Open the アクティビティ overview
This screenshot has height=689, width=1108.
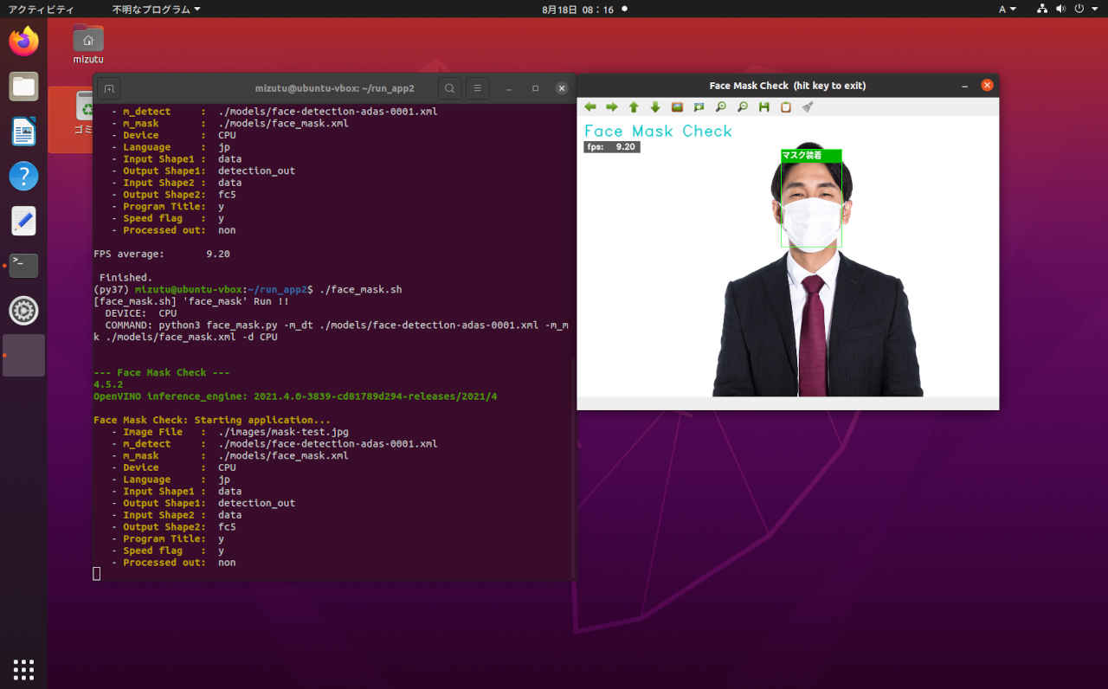pos(42,9)
